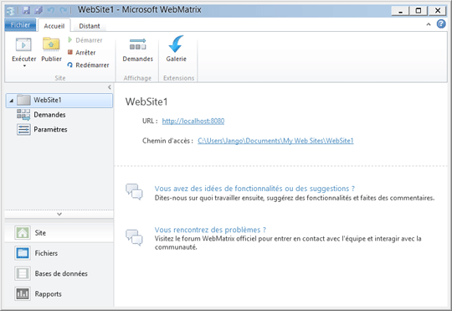
Task: Stop the site with Arrêter
Action: coord(81,53)
